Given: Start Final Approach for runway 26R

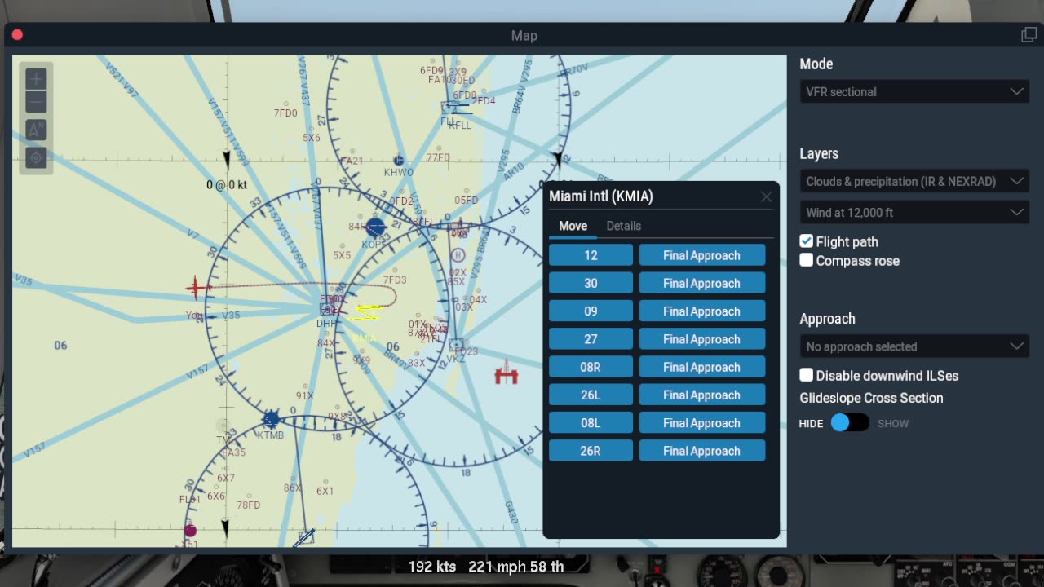Looking at the screenshot, I should point(702,451).
